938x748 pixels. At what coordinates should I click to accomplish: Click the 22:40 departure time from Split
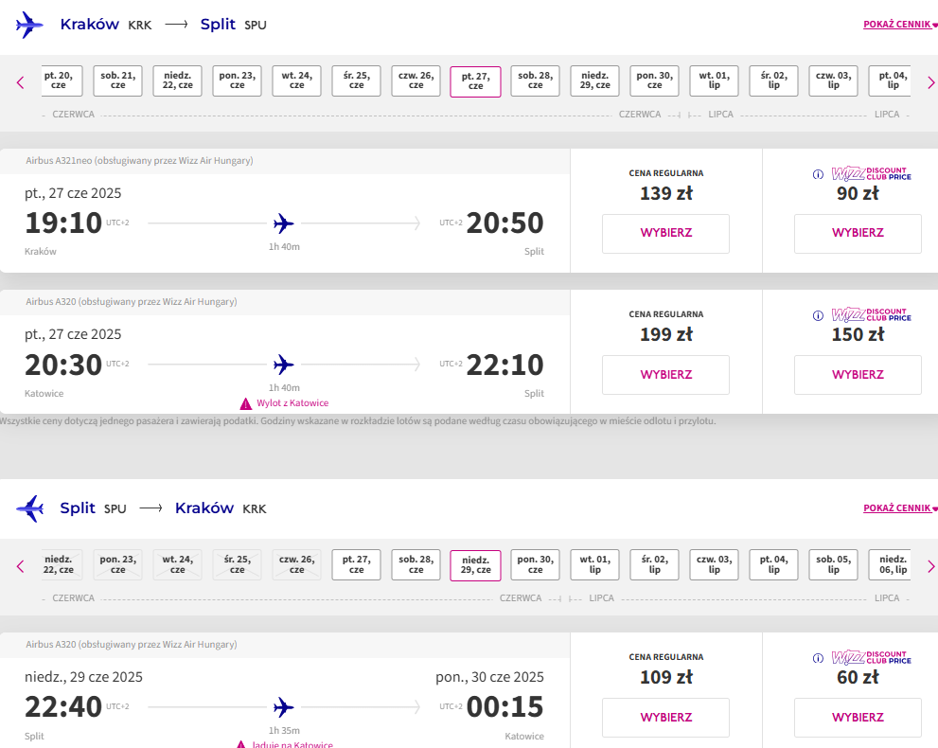pos(63,707)
